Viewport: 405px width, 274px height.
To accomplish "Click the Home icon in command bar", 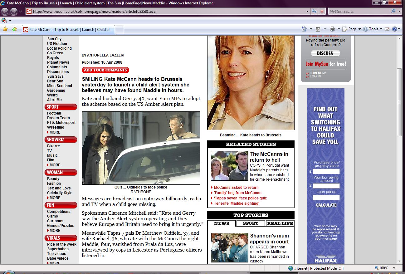I will (x=304, y=29).
